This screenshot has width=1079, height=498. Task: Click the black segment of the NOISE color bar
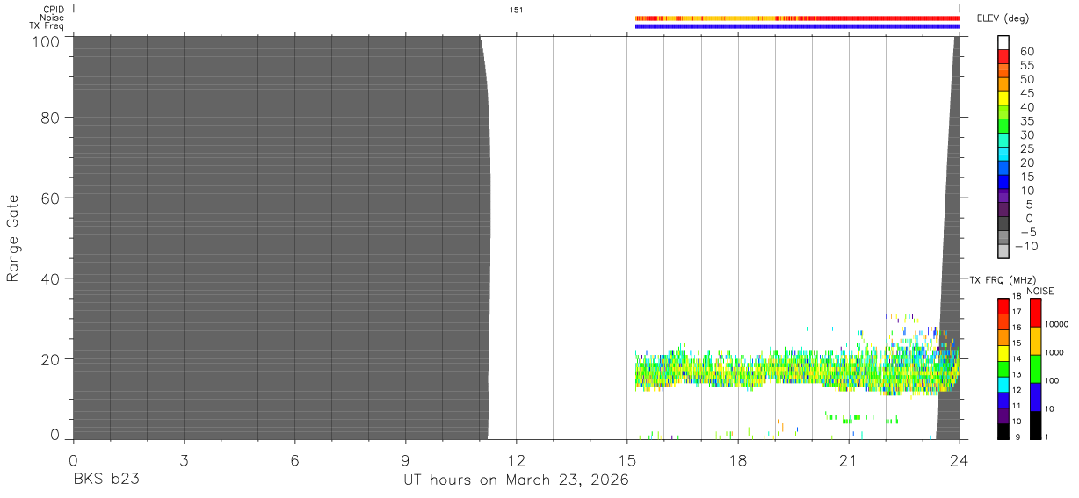(x=1035, y=425)
